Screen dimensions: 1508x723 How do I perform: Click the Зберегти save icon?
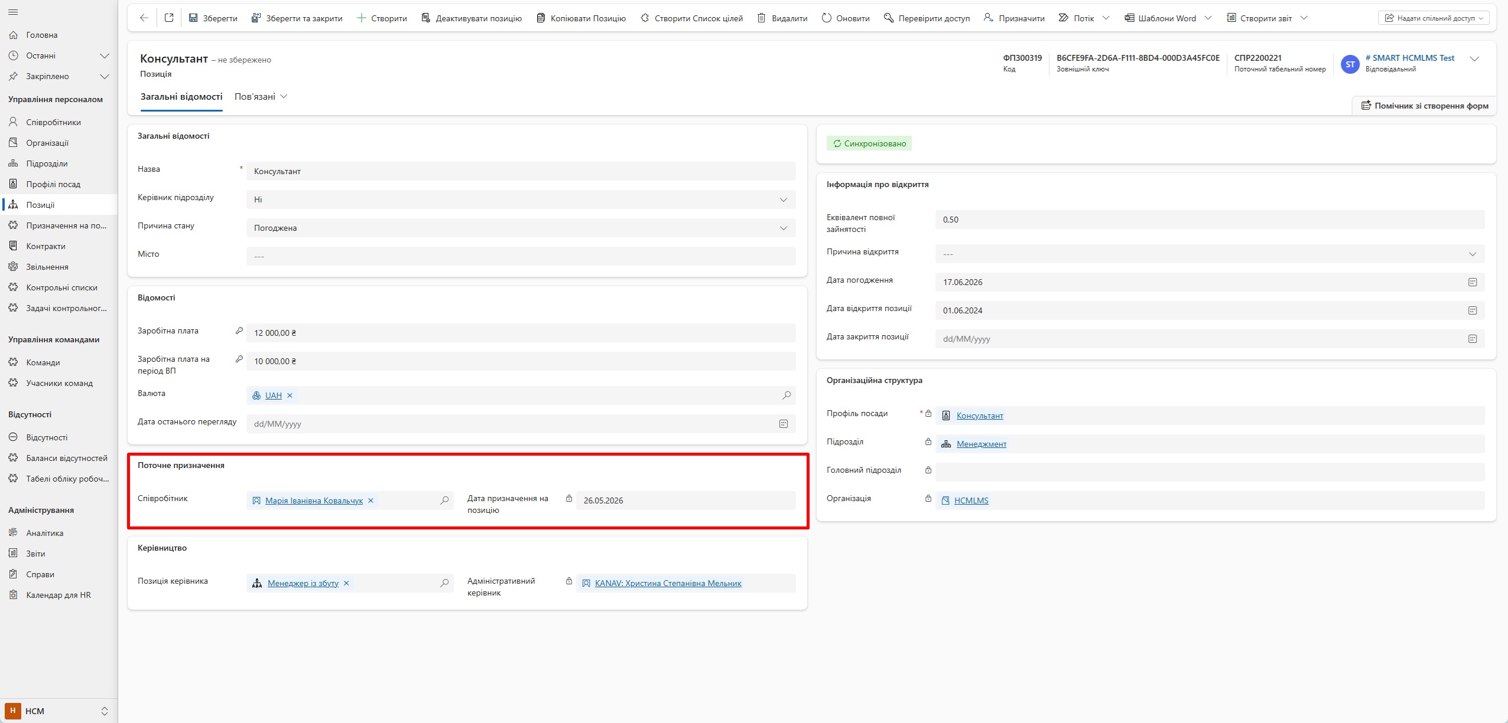[x=193, y=18]
